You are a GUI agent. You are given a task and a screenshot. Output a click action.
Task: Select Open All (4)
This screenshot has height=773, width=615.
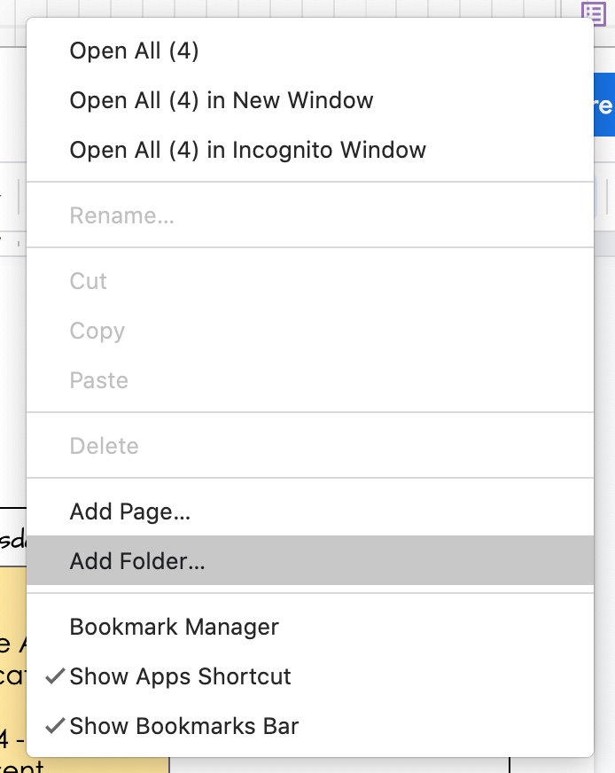click(134, 51)
